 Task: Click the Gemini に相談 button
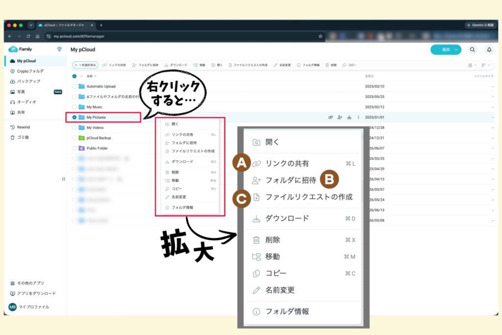tap(480, 25)
